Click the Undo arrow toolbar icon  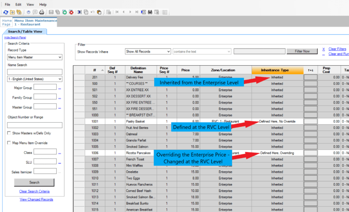point(93,12)
